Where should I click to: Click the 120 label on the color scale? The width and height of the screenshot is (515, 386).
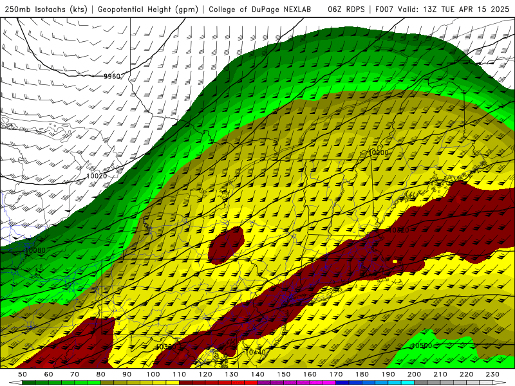[205, 374]
